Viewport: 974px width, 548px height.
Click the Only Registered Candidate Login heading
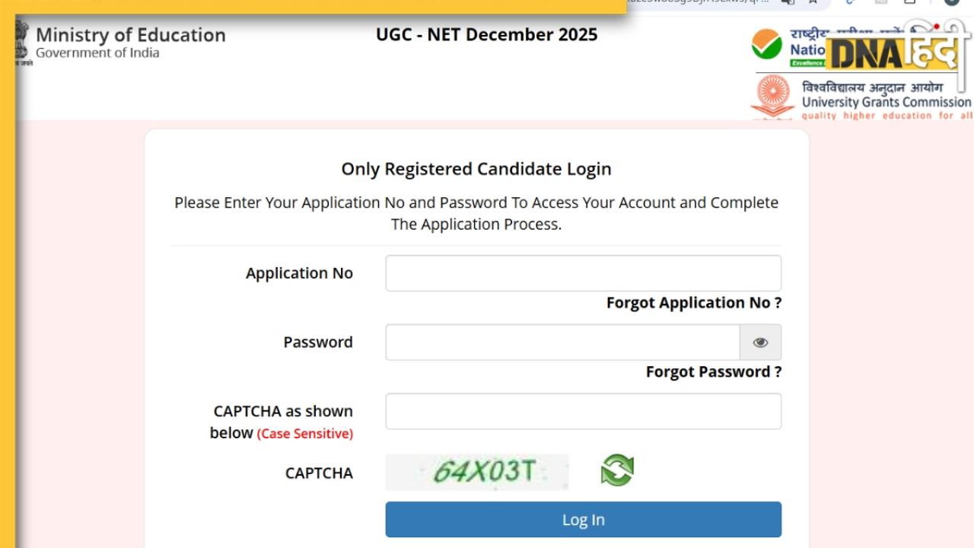476,169
